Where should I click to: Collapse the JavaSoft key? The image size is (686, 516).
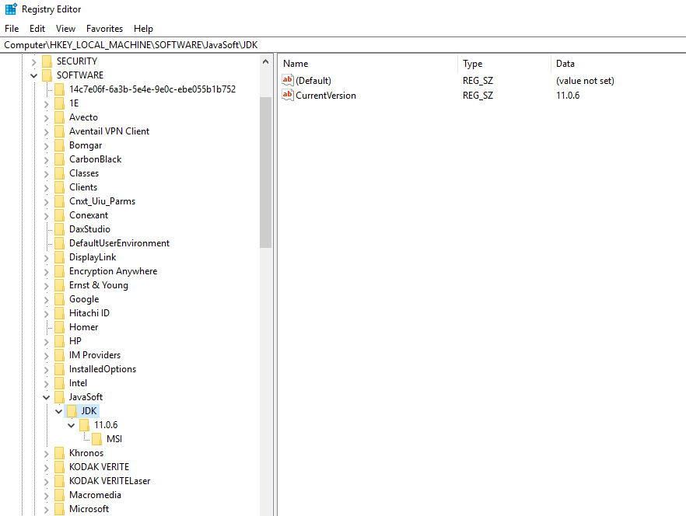coord(47,398)
